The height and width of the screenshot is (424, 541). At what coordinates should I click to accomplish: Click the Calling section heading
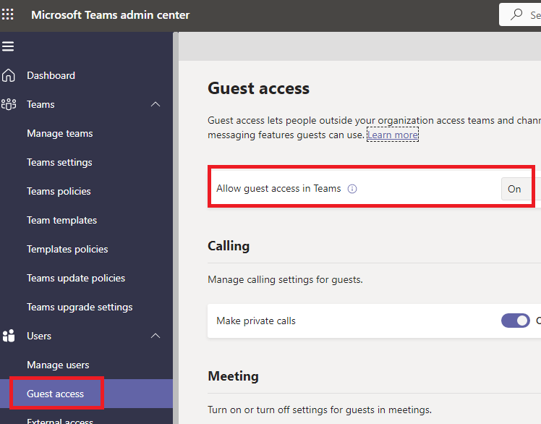229,246
